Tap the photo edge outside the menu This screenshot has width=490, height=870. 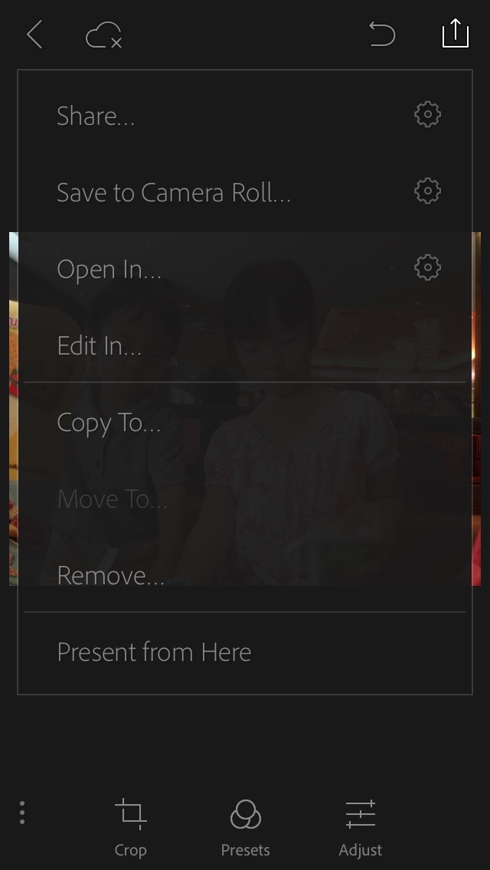click(13, 406)
